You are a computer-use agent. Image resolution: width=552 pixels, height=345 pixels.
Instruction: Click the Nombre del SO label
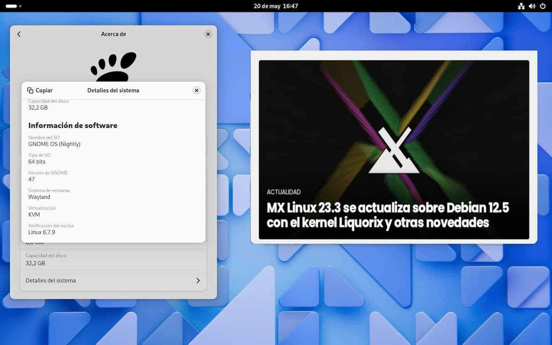click(44, 137)
